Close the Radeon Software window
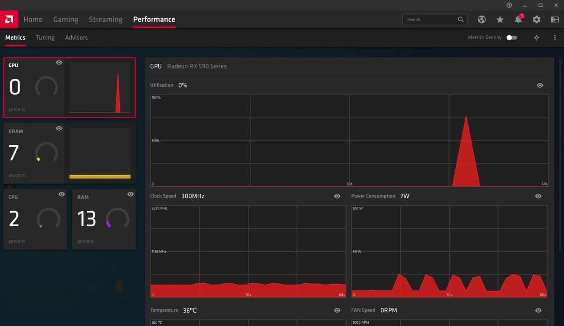This screenshot has width=564, height=326. 556,5
